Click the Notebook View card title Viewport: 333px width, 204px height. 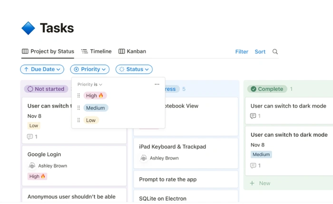pyautogui.click(x=182, y=106)
